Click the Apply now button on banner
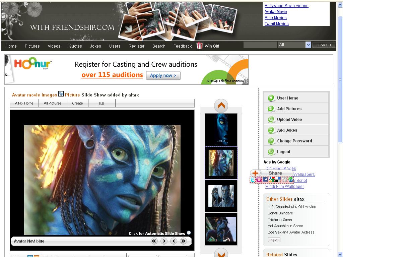402x268 pixels. pos(163,75)
